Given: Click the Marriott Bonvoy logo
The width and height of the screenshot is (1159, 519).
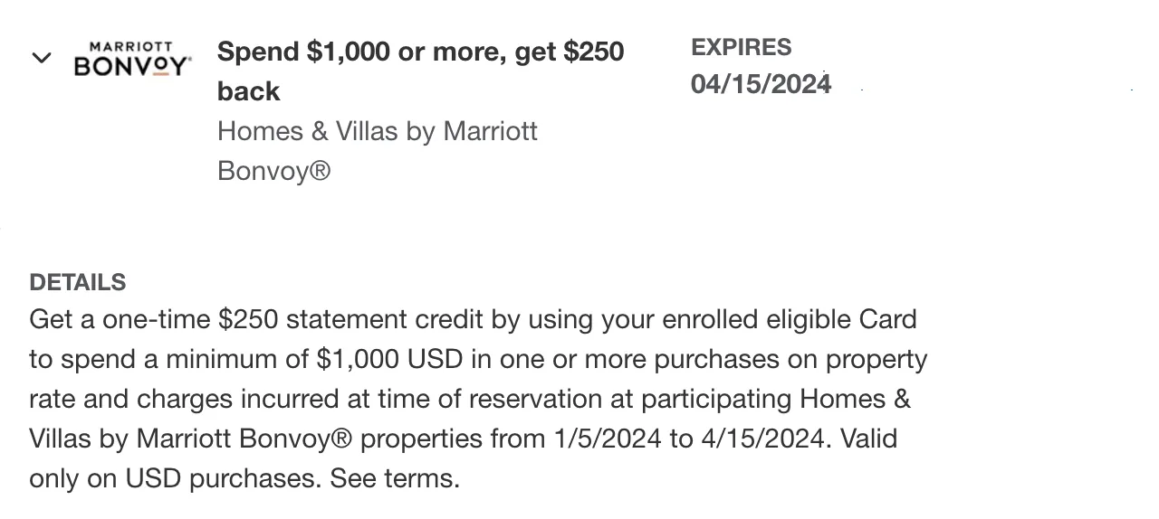Looking at the screenshot, I should coord(132,59).
